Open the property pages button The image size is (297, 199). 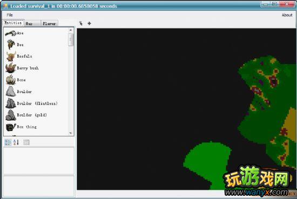pyautogui.click(x=26, y=142)
